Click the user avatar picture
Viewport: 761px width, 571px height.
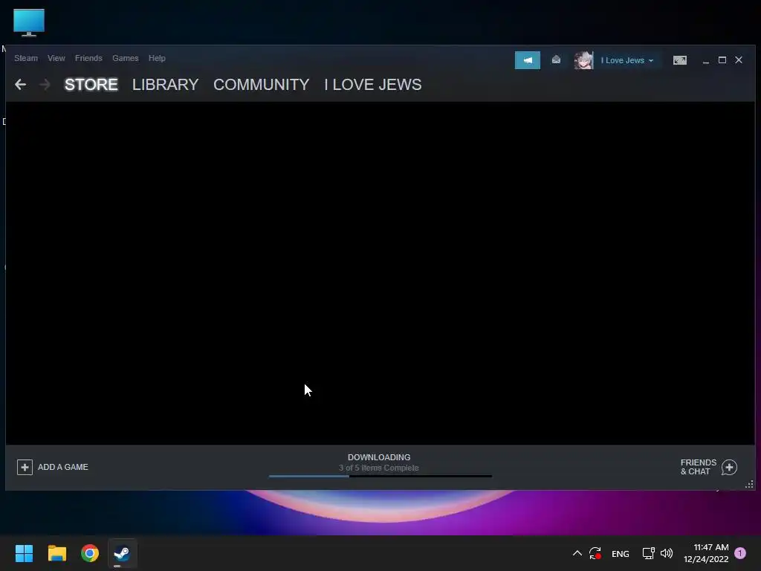click(x=583, y=60)
